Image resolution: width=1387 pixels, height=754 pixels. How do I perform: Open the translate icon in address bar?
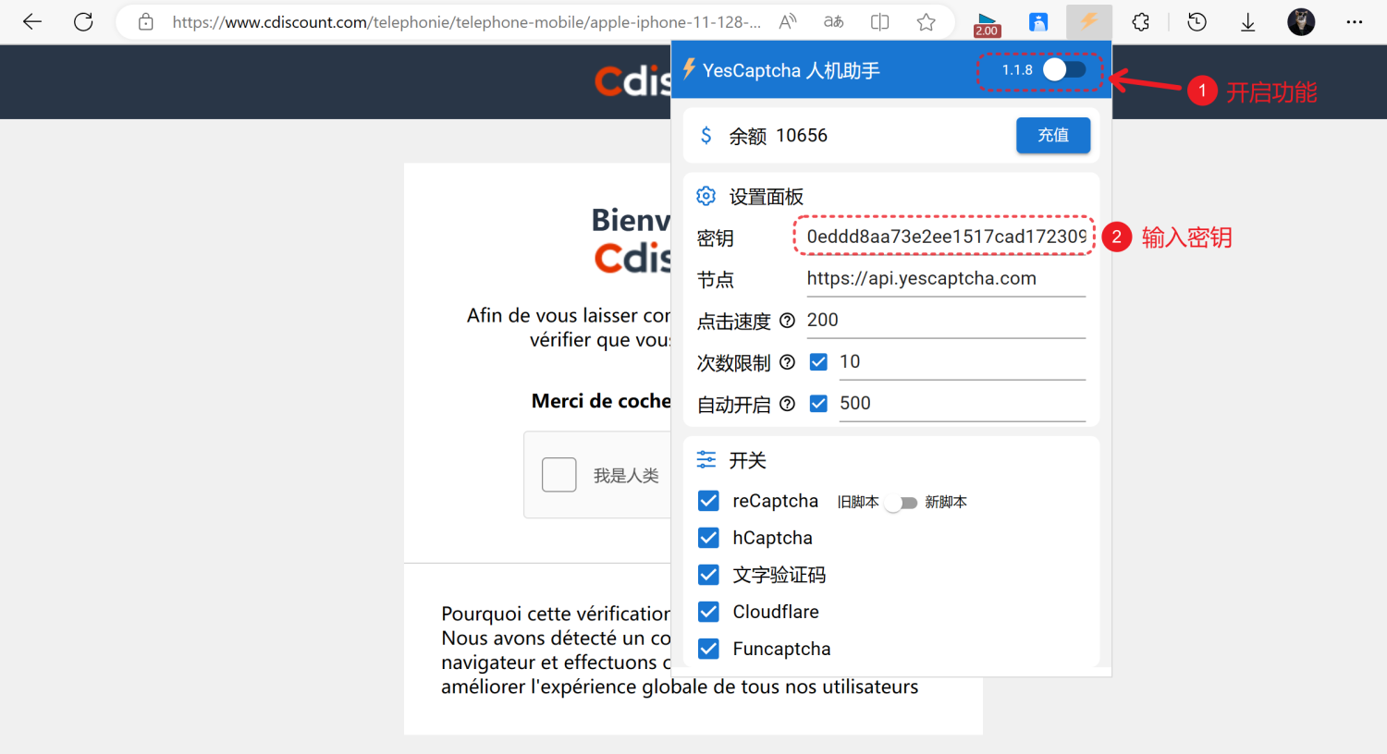(x=834, y=22)
